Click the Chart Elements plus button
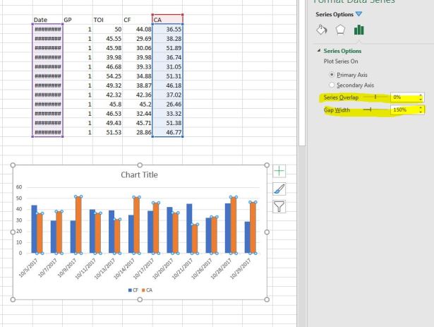Screen dimensions: 434x327 click(279, 171)
